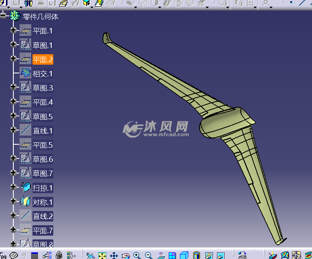312x259 pixels.
Task: Select 草图.8 label in tree
Action: 43,244
